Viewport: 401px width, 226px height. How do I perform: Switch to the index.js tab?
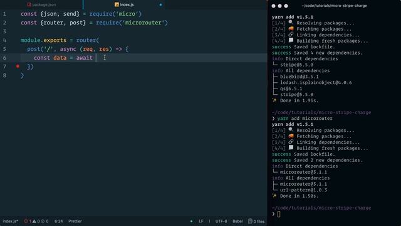click(124, 4)
